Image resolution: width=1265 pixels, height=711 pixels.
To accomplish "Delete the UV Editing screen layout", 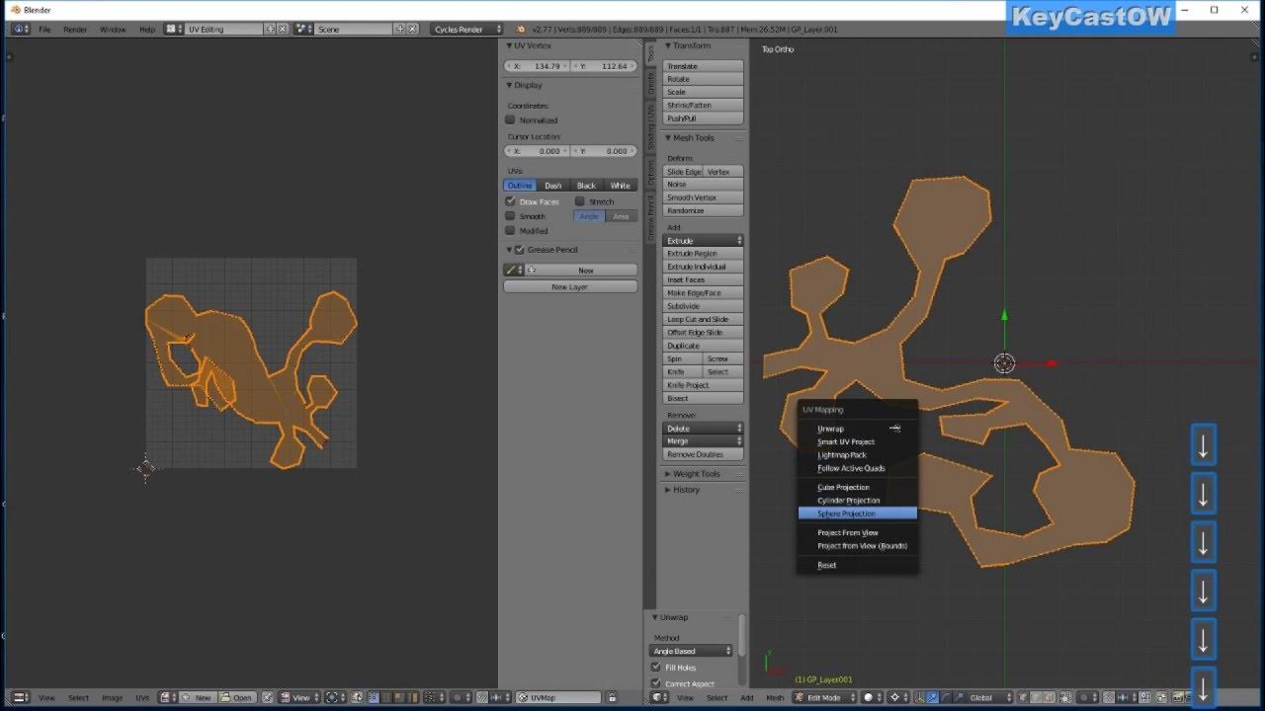I will (283, 30).
